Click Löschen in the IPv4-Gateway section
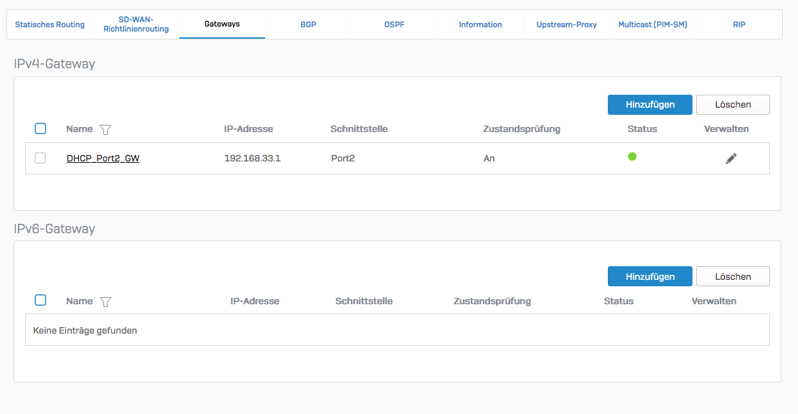This screenshot has width=798, height=414. click(x=733, y=105)
